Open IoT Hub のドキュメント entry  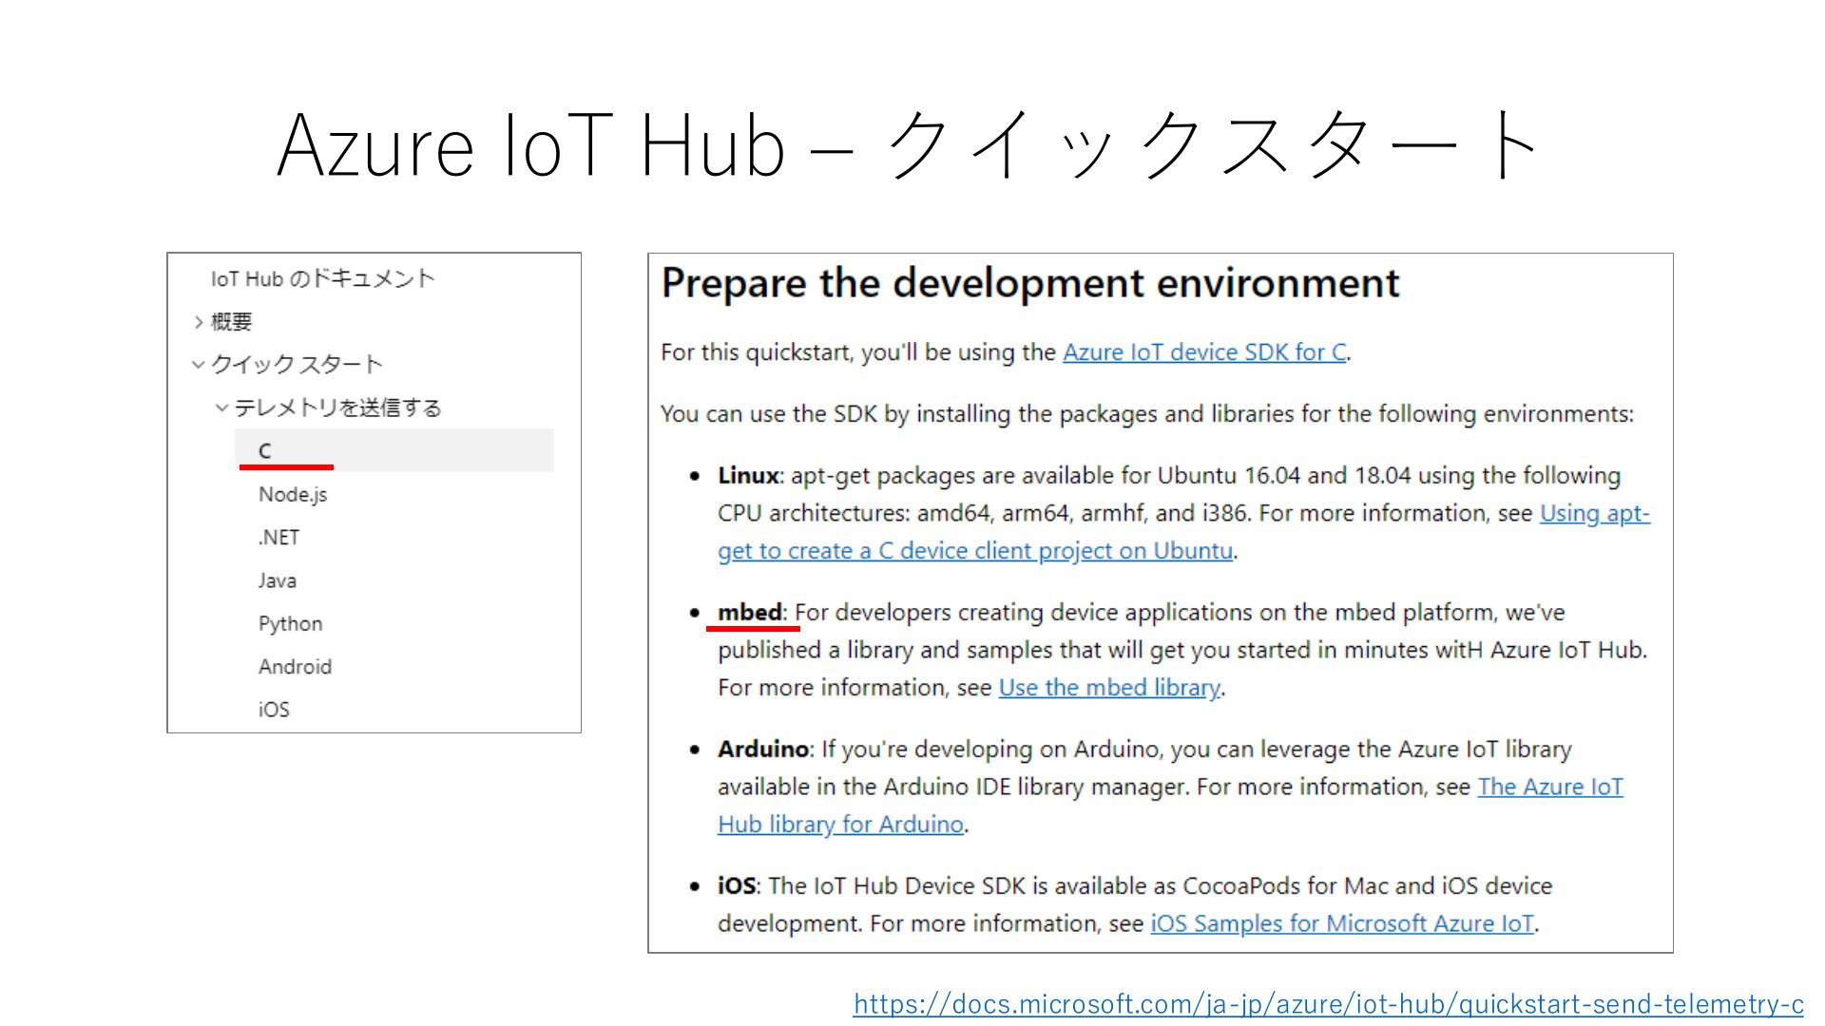322,278
